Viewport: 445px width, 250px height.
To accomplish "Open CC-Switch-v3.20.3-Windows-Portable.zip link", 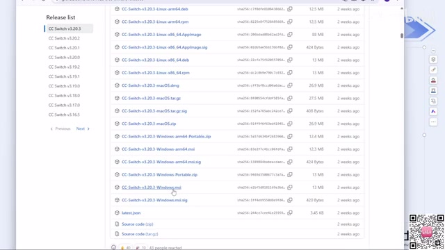I will pyautogui.click(x=159, y=174).
